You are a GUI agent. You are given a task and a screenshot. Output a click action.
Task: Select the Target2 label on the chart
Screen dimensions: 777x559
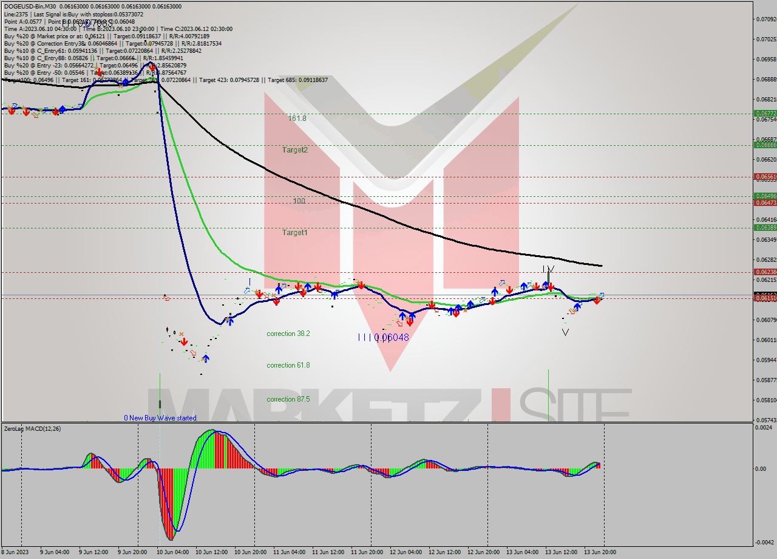point(294,149)
